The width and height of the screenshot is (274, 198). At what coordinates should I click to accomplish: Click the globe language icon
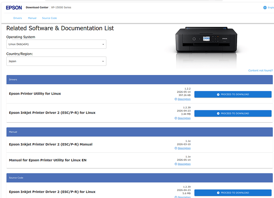[265, 8]
